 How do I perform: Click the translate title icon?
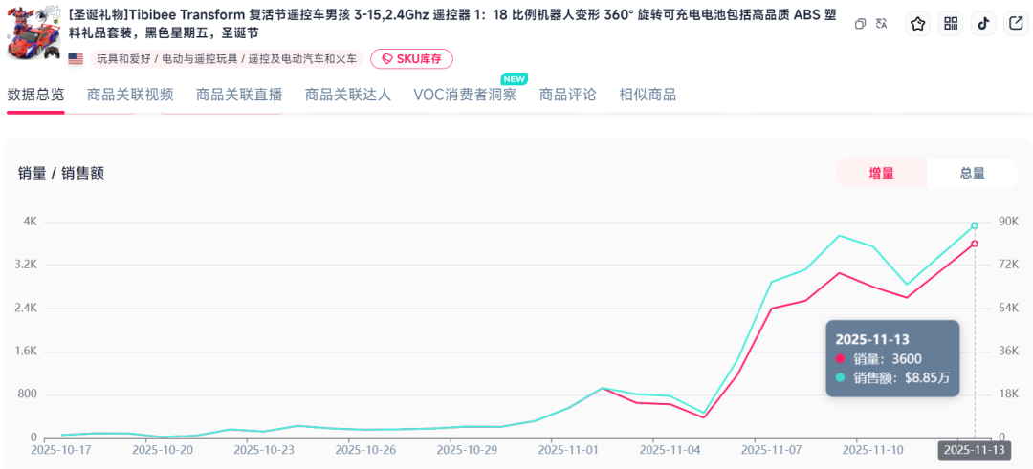(881, 24)
